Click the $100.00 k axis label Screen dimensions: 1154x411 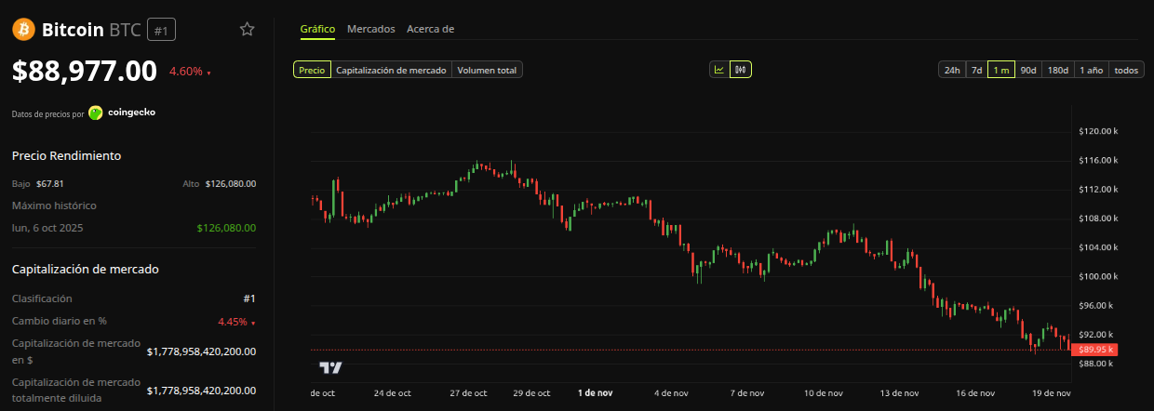pyautogui.click(x=1097, y=276)
